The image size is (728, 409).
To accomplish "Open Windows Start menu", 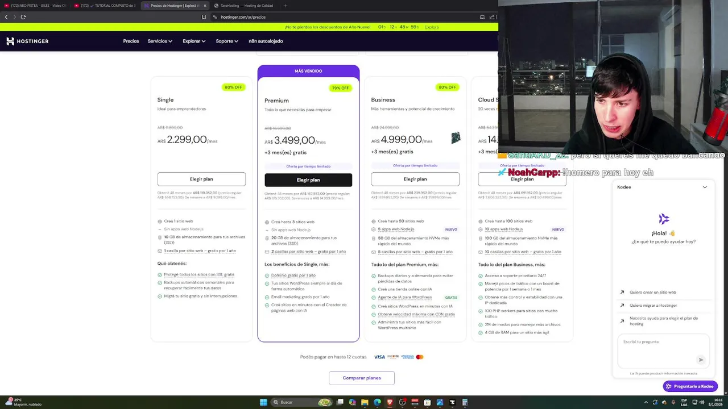I will [263, 402].
